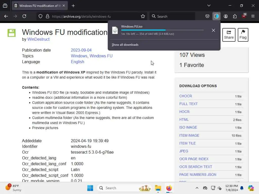Viewport: 259px width, 194px height.
Task: Click Show all downloads
Action: click(125, 45)
